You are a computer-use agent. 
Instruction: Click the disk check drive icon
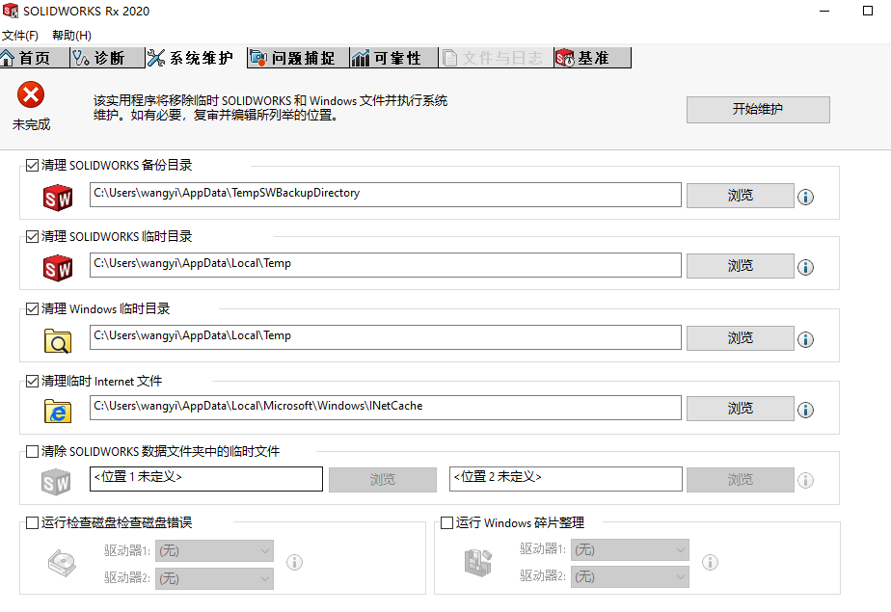point(62,564)
